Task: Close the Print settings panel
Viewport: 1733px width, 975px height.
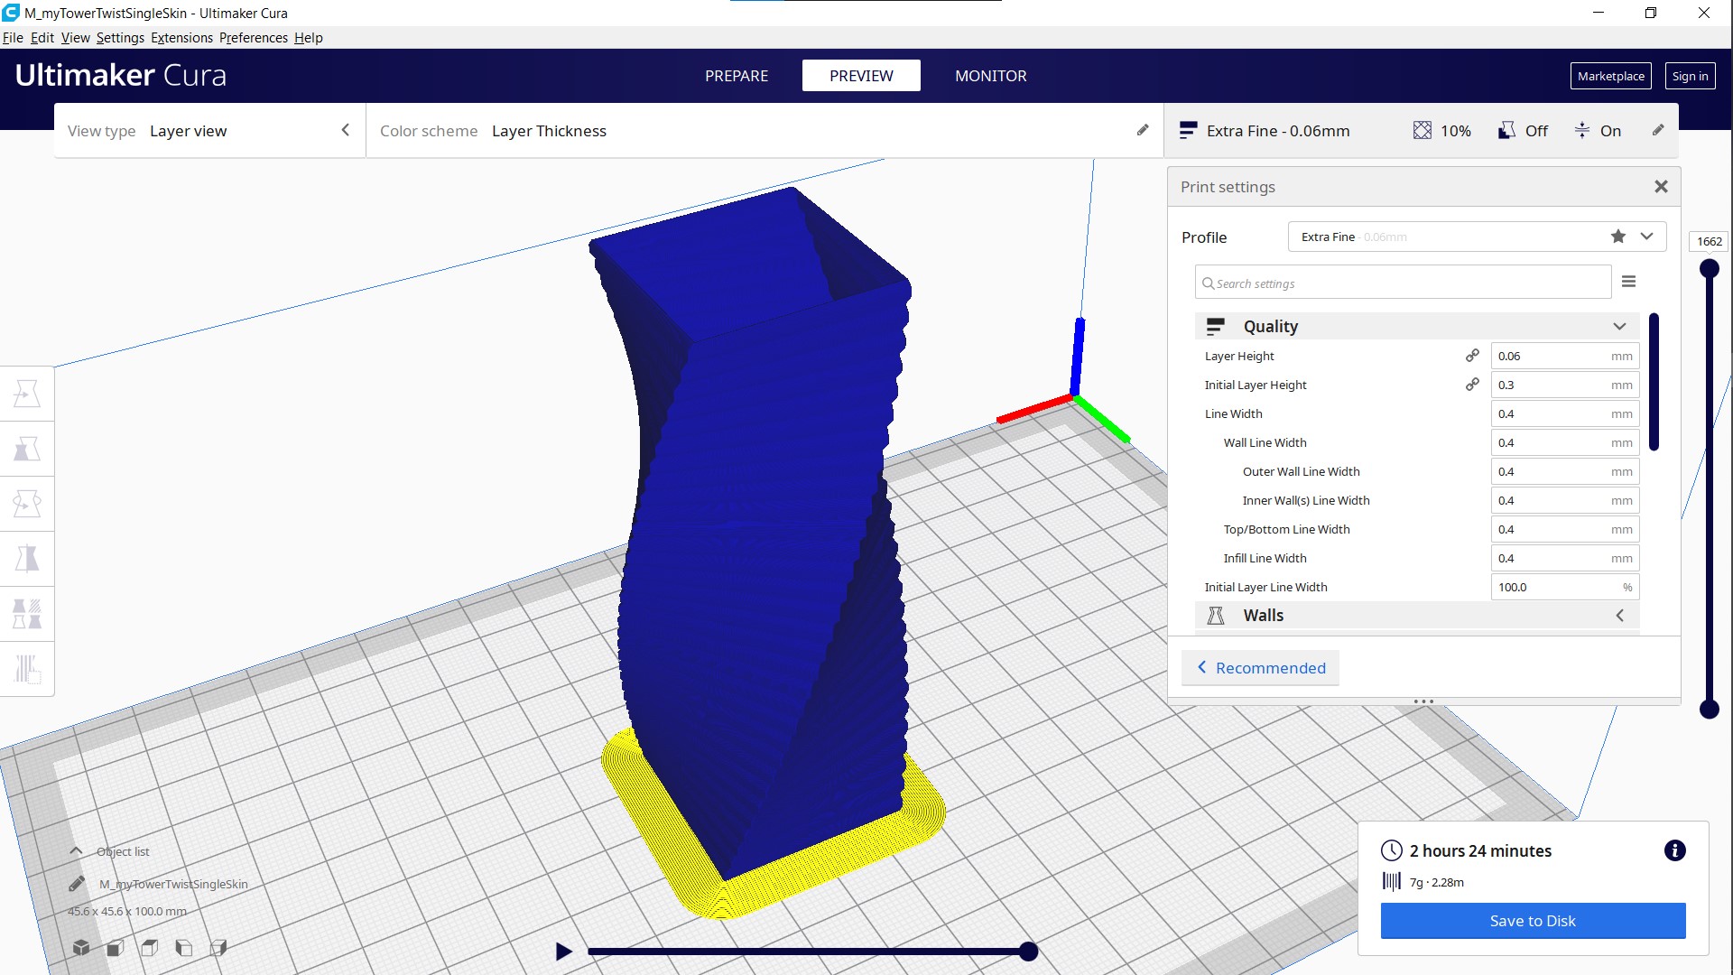Action: point(1661,187)
